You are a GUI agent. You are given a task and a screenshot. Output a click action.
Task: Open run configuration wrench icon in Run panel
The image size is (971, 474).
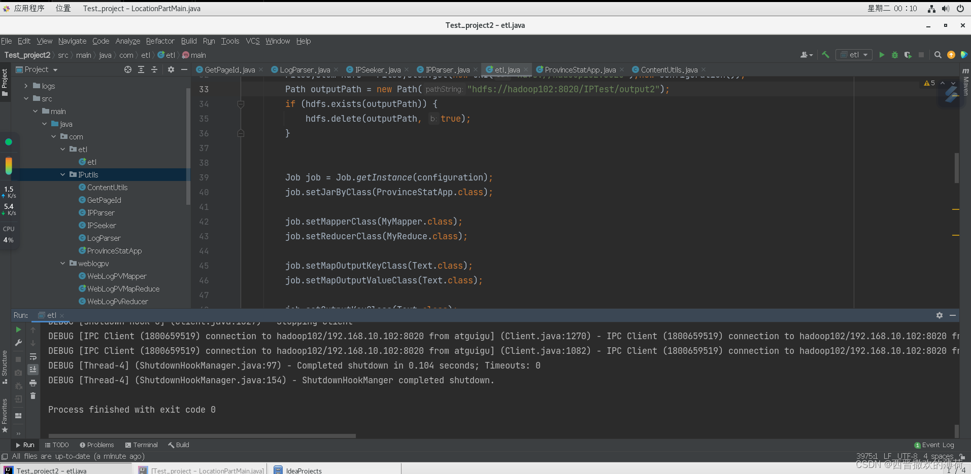coord(19,343)
